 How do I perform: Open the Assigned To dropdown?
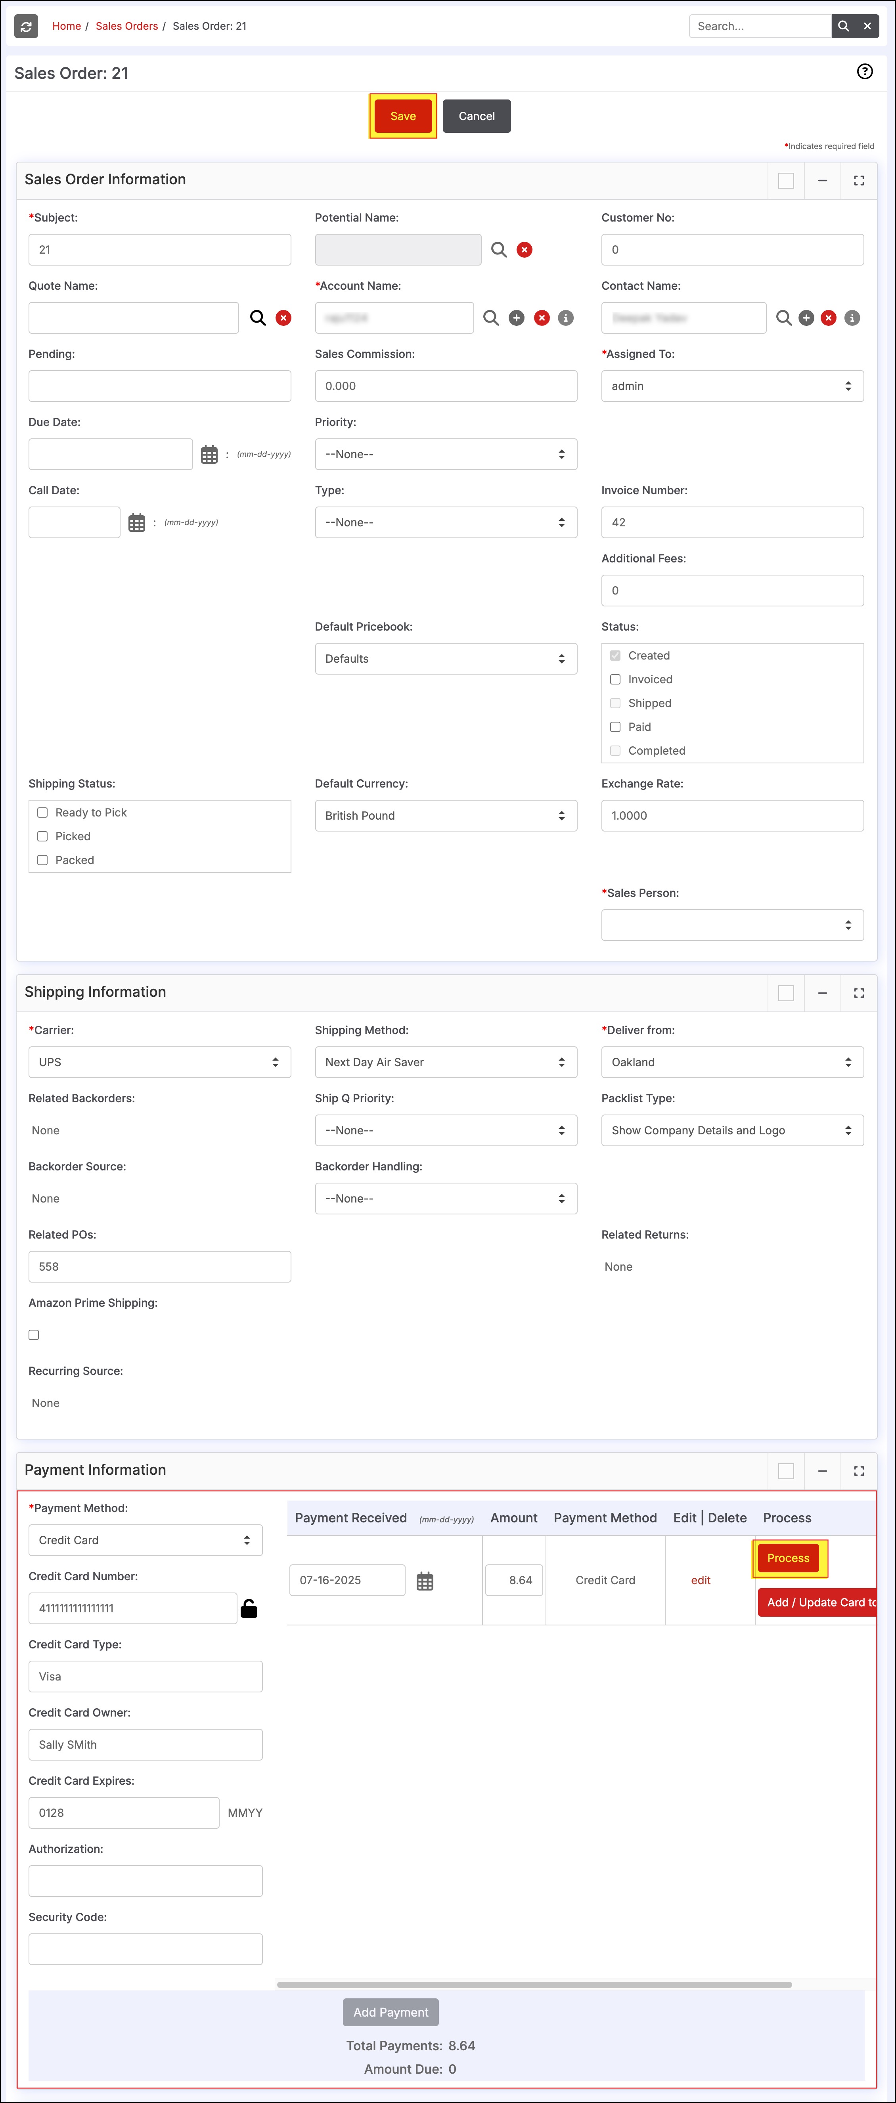point(733,386)
